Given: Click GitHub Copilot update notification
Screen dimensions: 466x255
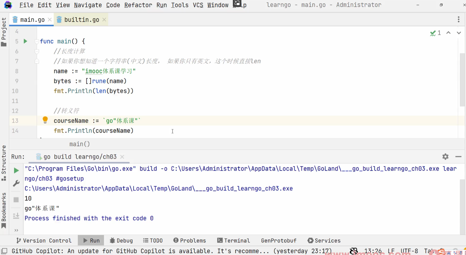Looking at the screenshot, I should pyautogui.click(x=172, y=251).
